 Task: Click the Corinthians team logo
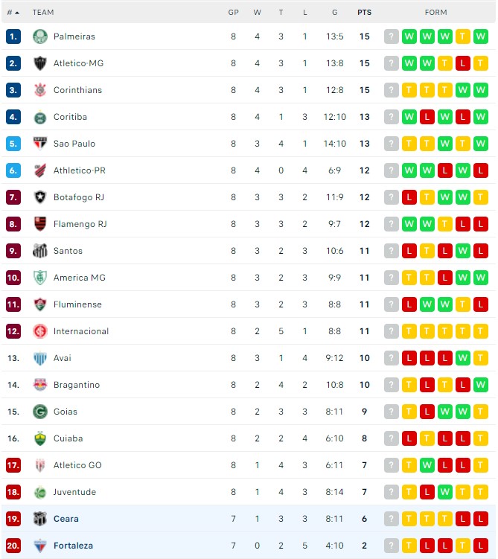pyautogui.click(x=40, y=90)
